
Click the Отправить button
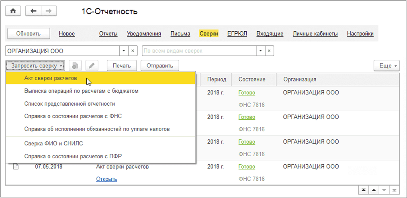click(x=160, y=65)
